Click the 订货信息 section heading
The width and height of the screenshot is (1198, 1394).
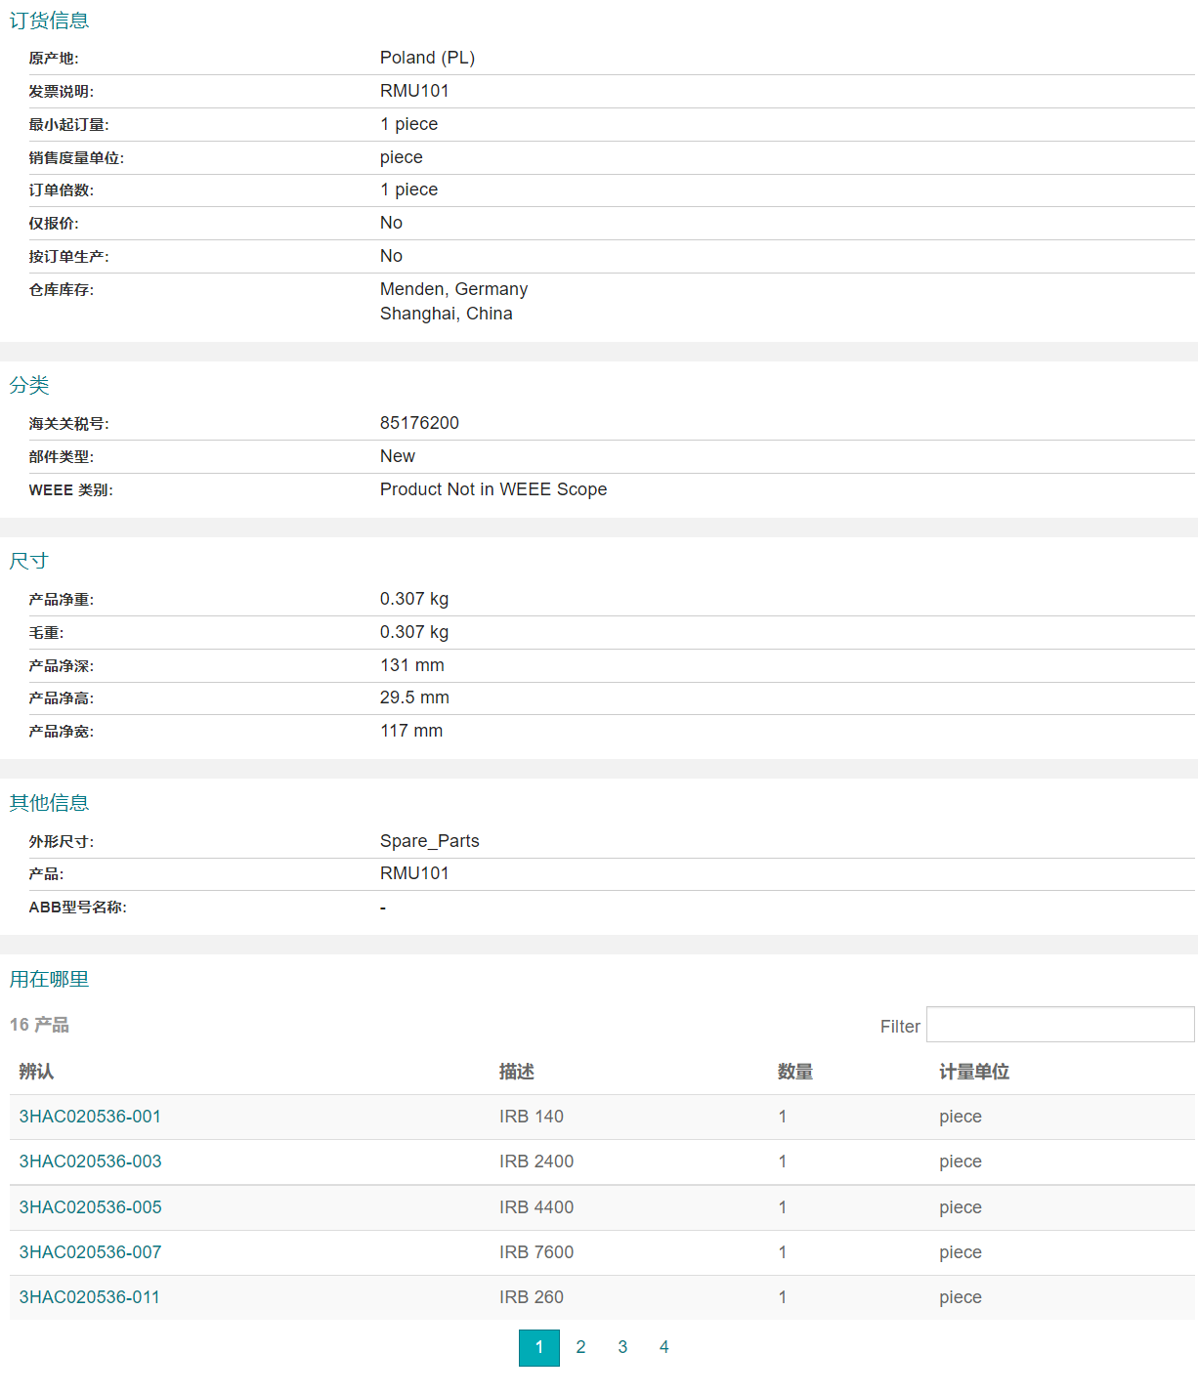tap(49, 21)
